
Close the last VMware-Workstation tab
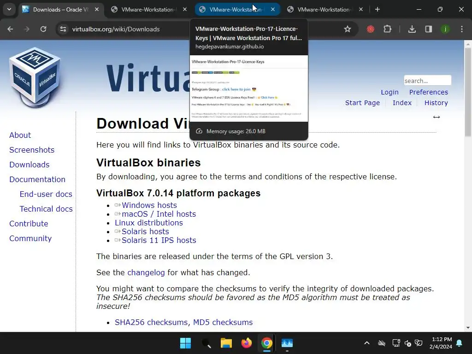coord(361,9)
